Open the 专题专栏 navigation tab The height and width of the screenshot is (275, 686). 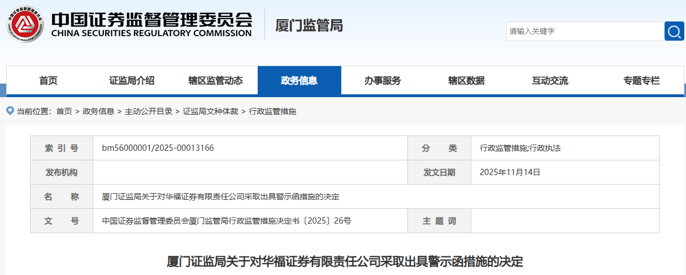[641, 81]
